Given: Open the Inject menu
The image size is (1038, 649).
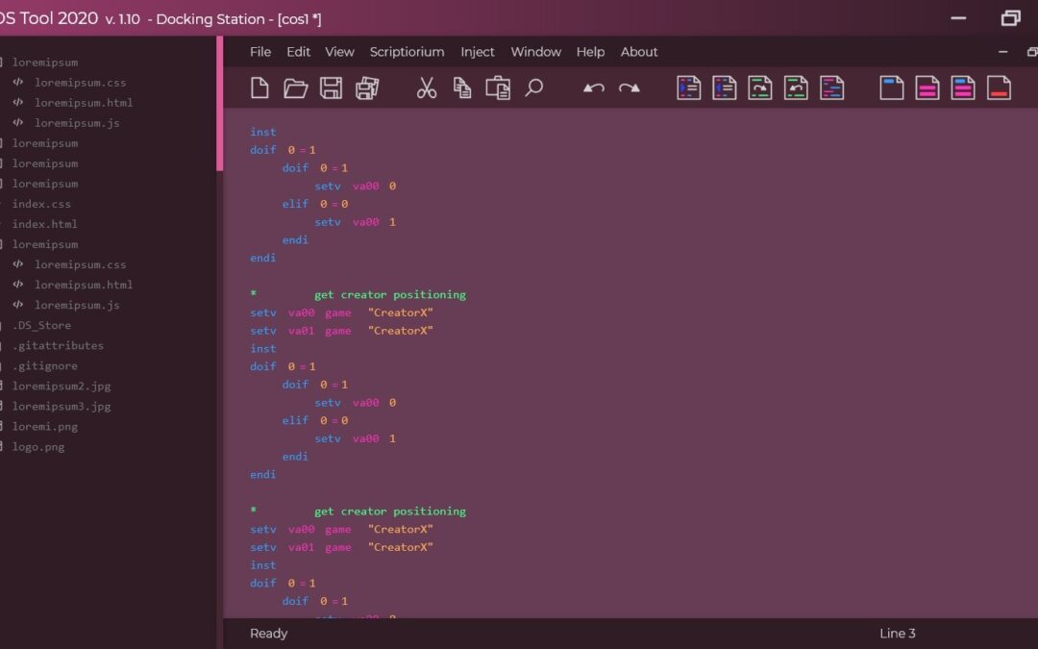Looking at the screenshot, I should click(x=478, y=52).
